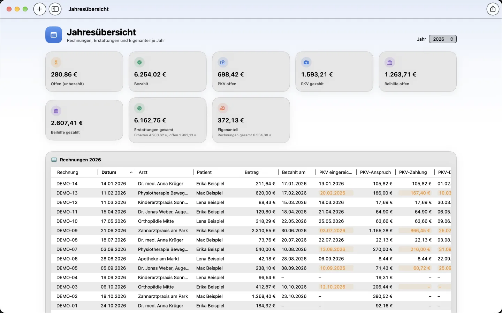Click the DEMO-01 invoice number

67,306
